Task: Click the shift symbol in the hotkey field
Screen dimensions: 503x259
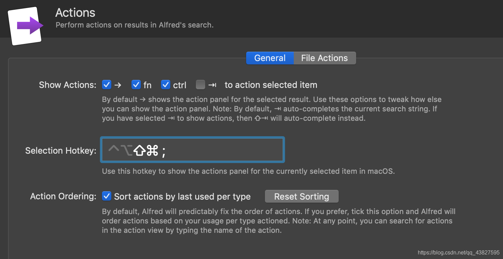Action: coord(139,151)
